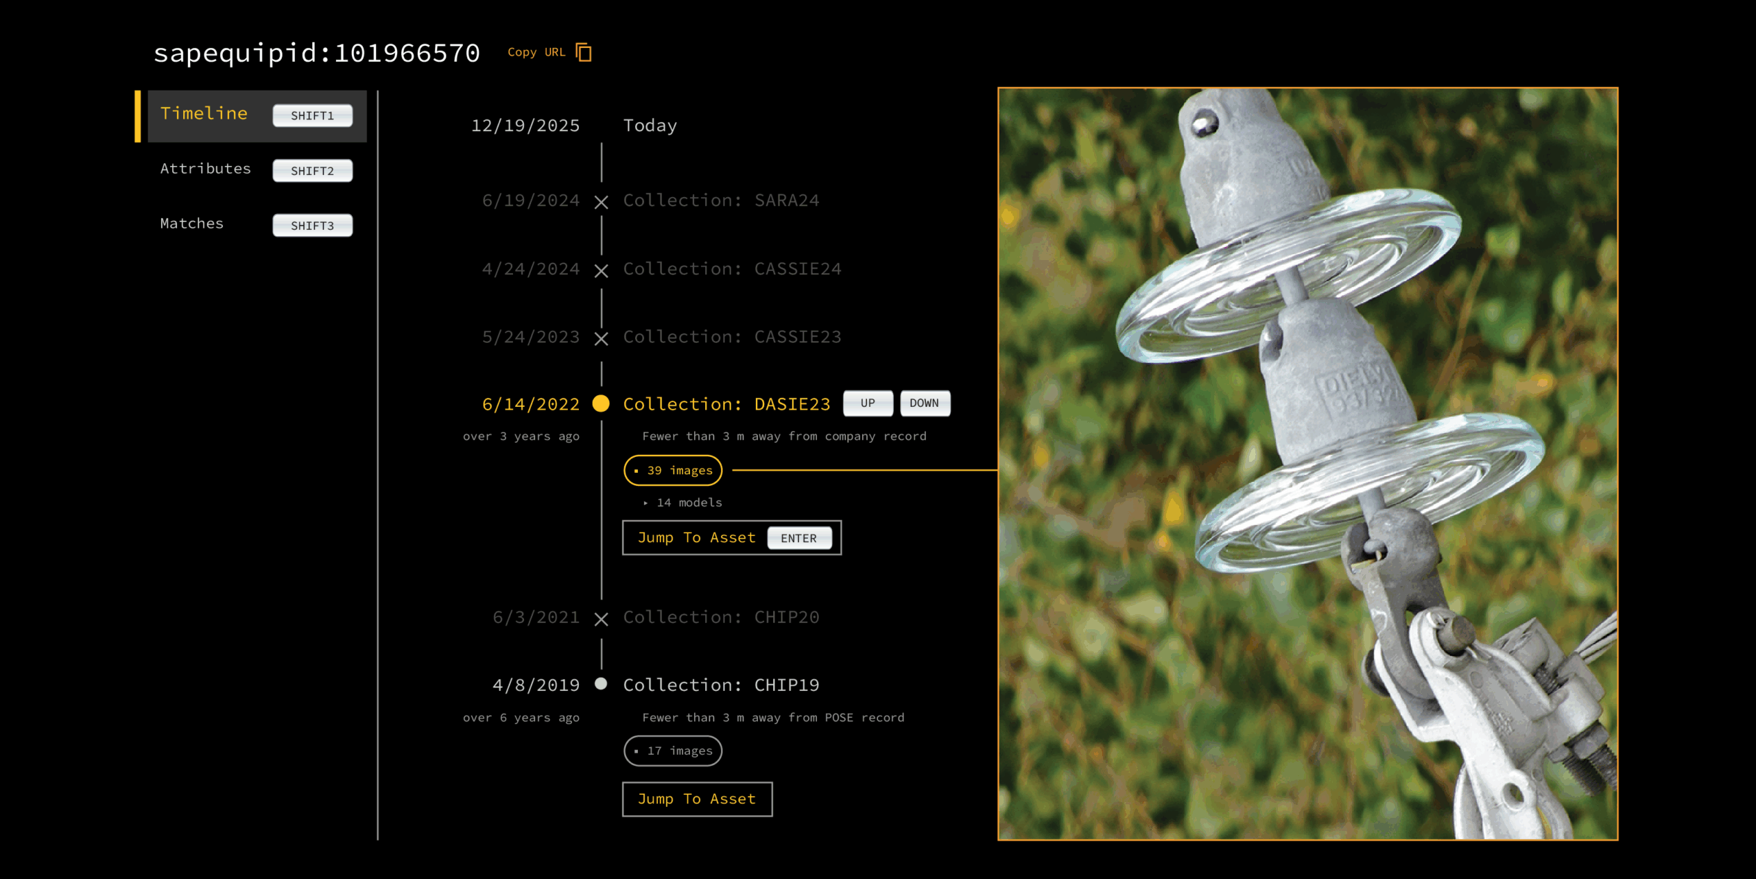Select the yellow dot marker for DASIE23
This screenshot has height=879, width=1756.
pos(601,403)
